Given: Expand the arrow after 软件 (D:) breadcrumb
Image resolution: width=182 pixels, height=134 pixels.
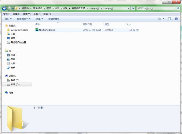Looking at the screenshot, I should [x=44, y=8].
